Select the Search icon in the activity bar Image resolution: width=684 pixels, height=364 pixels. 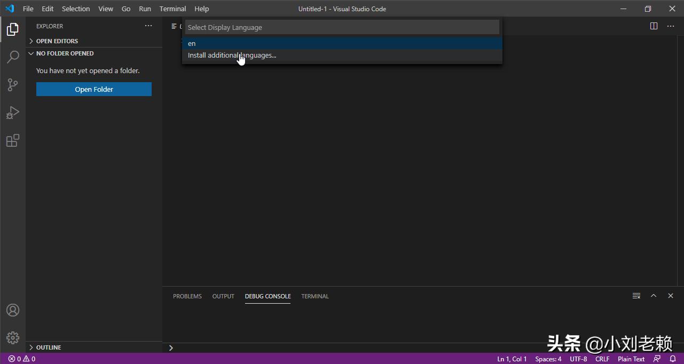[x=12, y=57]
